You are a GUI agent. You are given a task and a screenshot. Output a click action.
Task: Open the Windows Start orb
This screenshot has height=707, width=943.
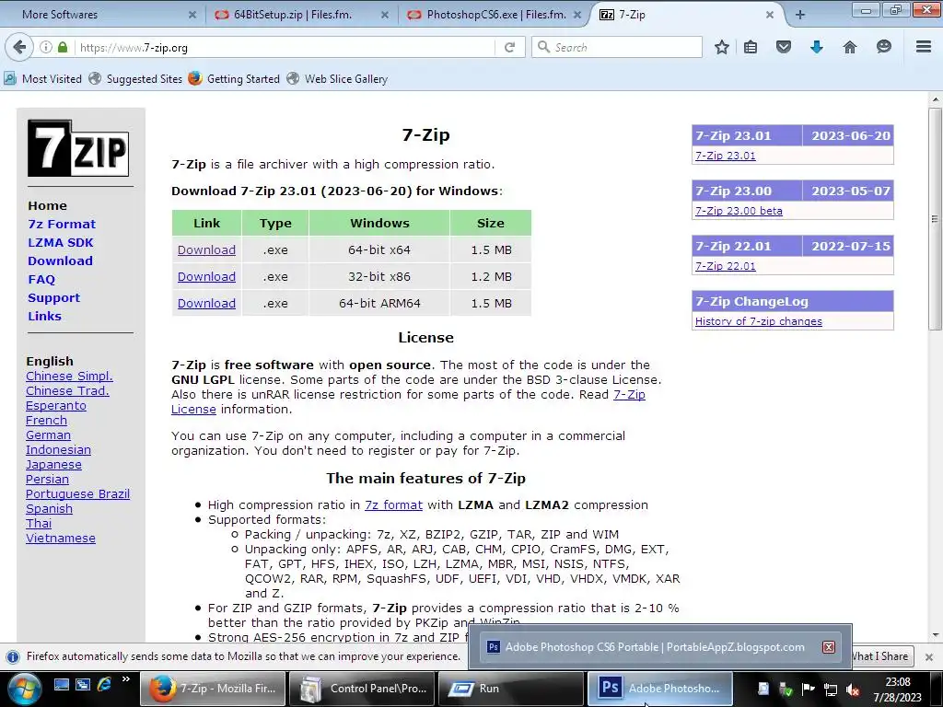[25, 689]
